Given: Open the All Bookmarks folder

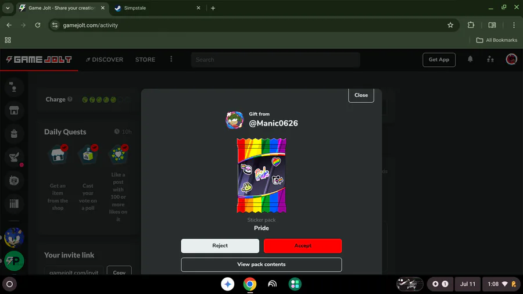Looking at the screenshot, I should (497, 40).
